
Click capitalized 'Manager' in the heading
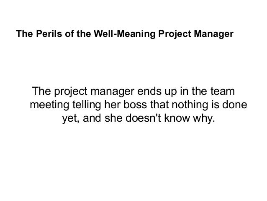coord(213,34)
